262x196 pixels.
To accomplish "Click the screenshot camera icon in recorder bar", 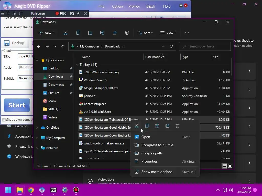I will point(72,14).
